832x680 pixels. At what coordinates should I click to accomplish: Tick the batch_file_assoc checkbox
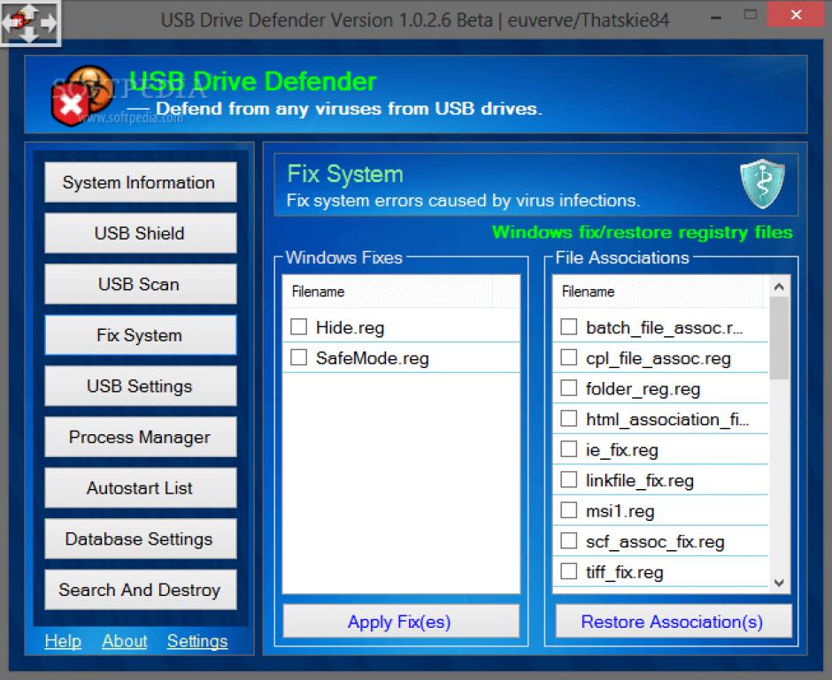coord(569,327)
